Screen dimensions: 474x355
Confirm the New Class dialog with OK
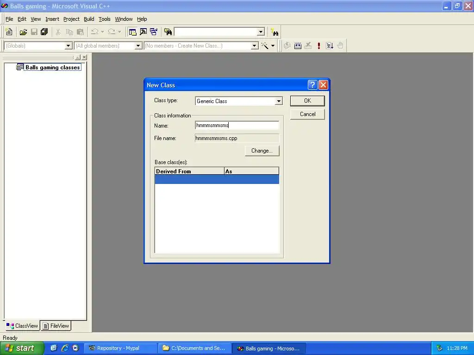click(x=307, y=101)
